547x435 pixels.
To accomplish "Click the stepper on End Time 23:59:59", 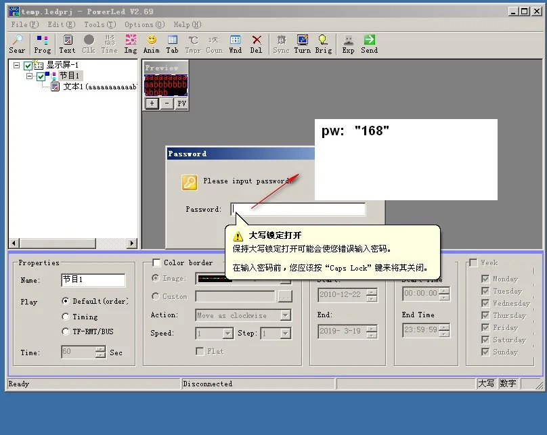I will point(444,330).
